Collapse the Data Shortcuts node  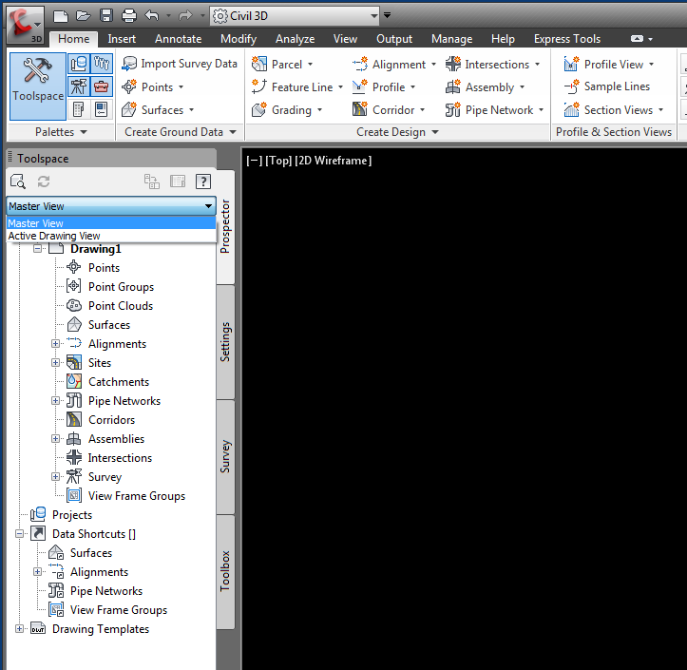pos(19,534)
